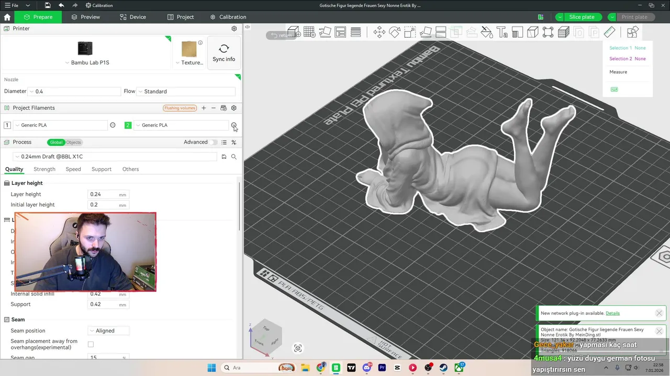Go to the Home page icon
This screenshot has height=376, width=670.
tap(7, 17)
